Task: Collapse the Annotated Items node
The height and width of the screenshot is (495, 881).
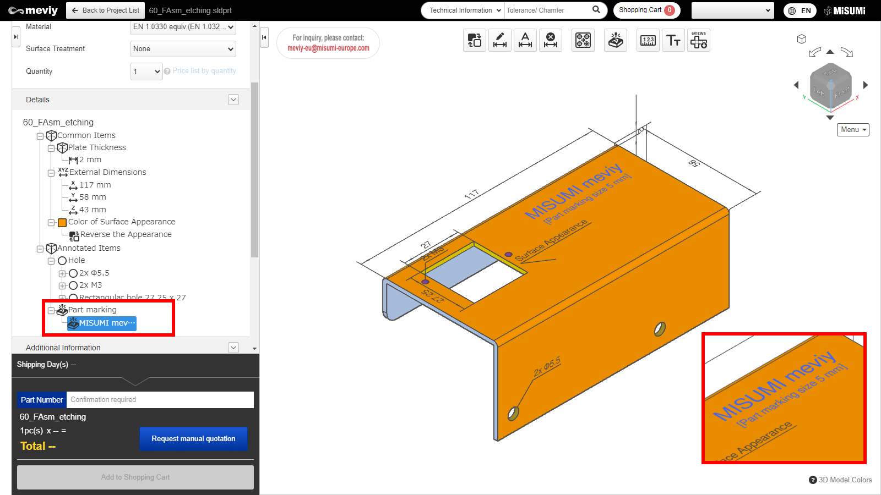Action: click(40, 249)
